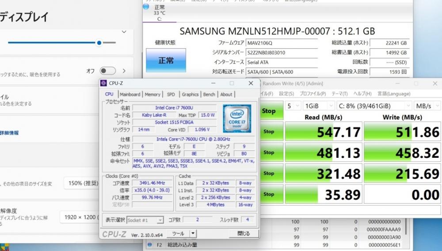Open the Socket #1 selection dropdown in CPU-Z

point(145,220)
